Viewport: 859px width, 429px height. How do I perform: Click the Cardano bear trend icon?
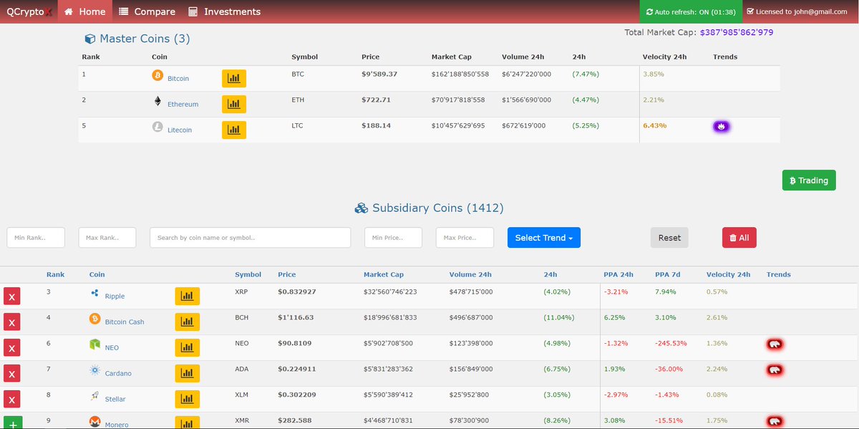point(775,370)
